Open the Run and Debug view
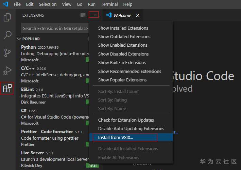The image size is (241, 170). pos(7,71)
